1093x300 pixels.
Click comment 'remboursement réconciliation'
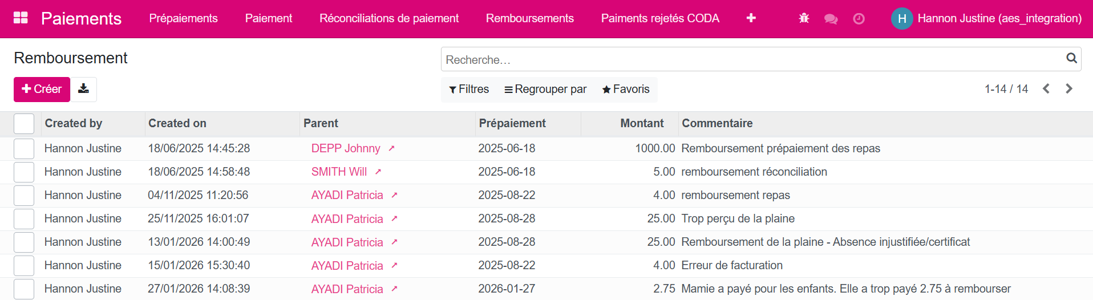(754, 172)
